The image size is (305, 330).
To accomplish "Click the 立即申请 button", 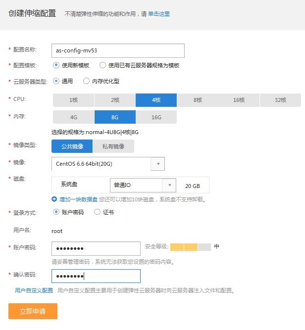I will click(x=33, y=311).
